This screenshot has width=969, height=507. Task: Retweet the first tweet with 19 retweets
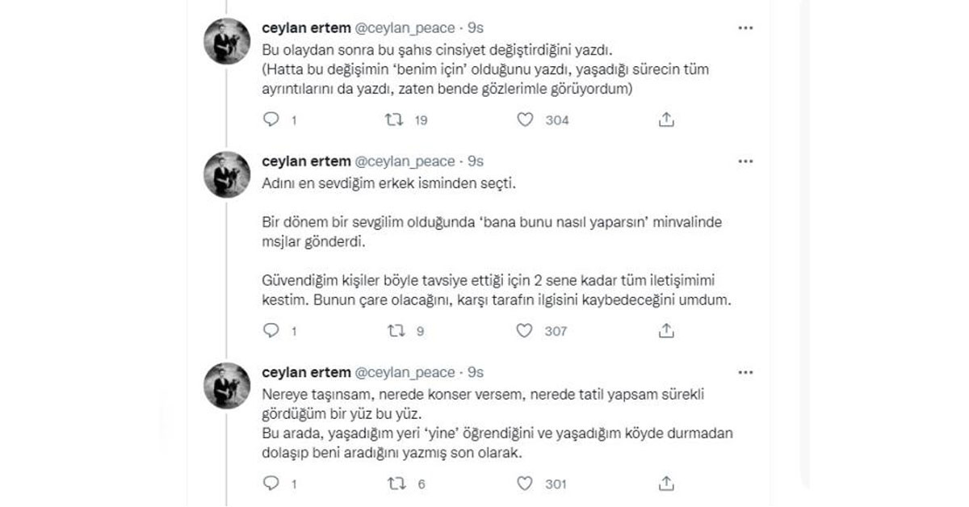tap(396, 119)
